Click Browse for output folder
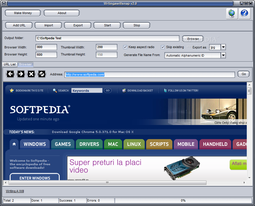255x206 pixels. (193, 39)
